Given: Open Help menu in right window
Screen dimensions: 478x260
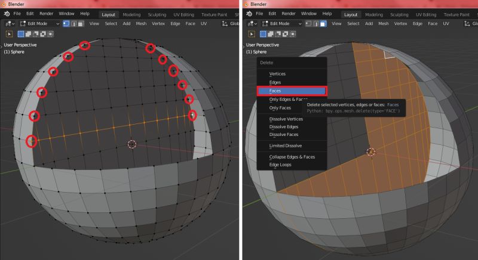Looking at the screenshot, I should (x=327, y=14).
